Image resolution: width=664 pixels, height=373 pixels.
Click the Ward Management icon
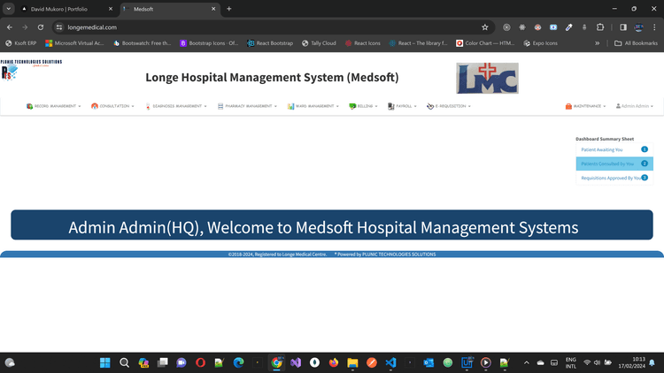tap(290, 106)
